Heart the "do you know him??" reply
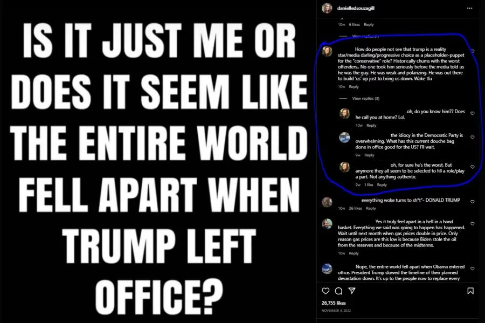The image size is (485, 323). pos(473,113)
